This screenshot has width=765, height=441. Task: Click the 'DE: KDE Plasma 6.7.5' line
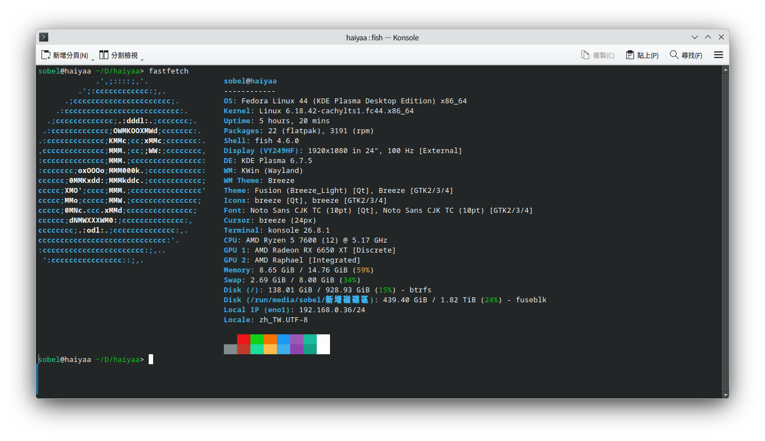point(268,161)
